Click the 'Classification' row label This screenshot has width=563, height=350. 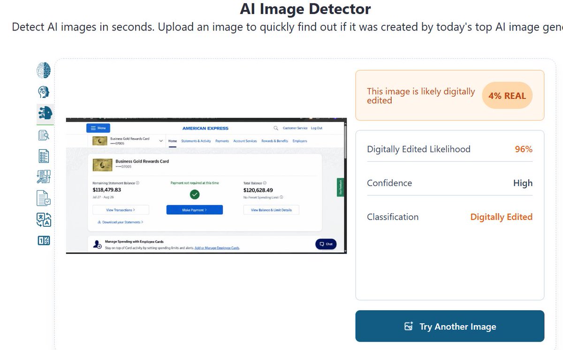tap(393, 217)
